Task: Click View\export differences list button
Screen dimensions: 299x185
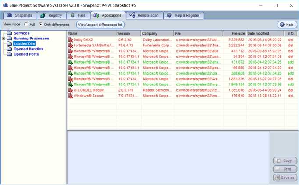Action: [x=100, y=25]
